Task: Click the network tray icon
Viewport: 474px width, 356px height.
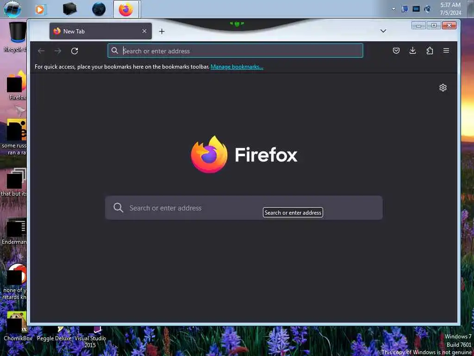Action: [x=416, y=9]
